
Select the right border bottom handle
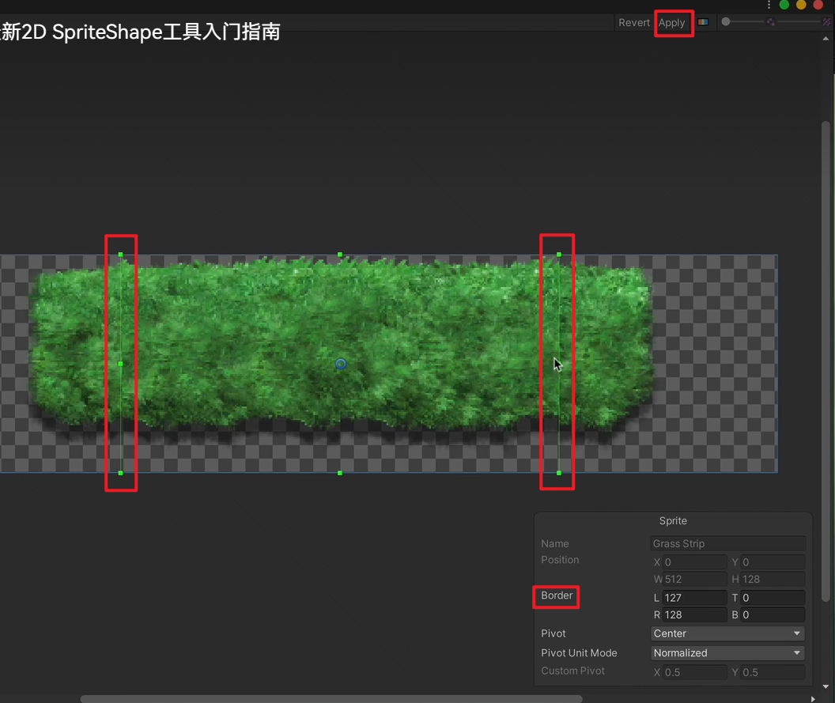click(x=558, y=473)
